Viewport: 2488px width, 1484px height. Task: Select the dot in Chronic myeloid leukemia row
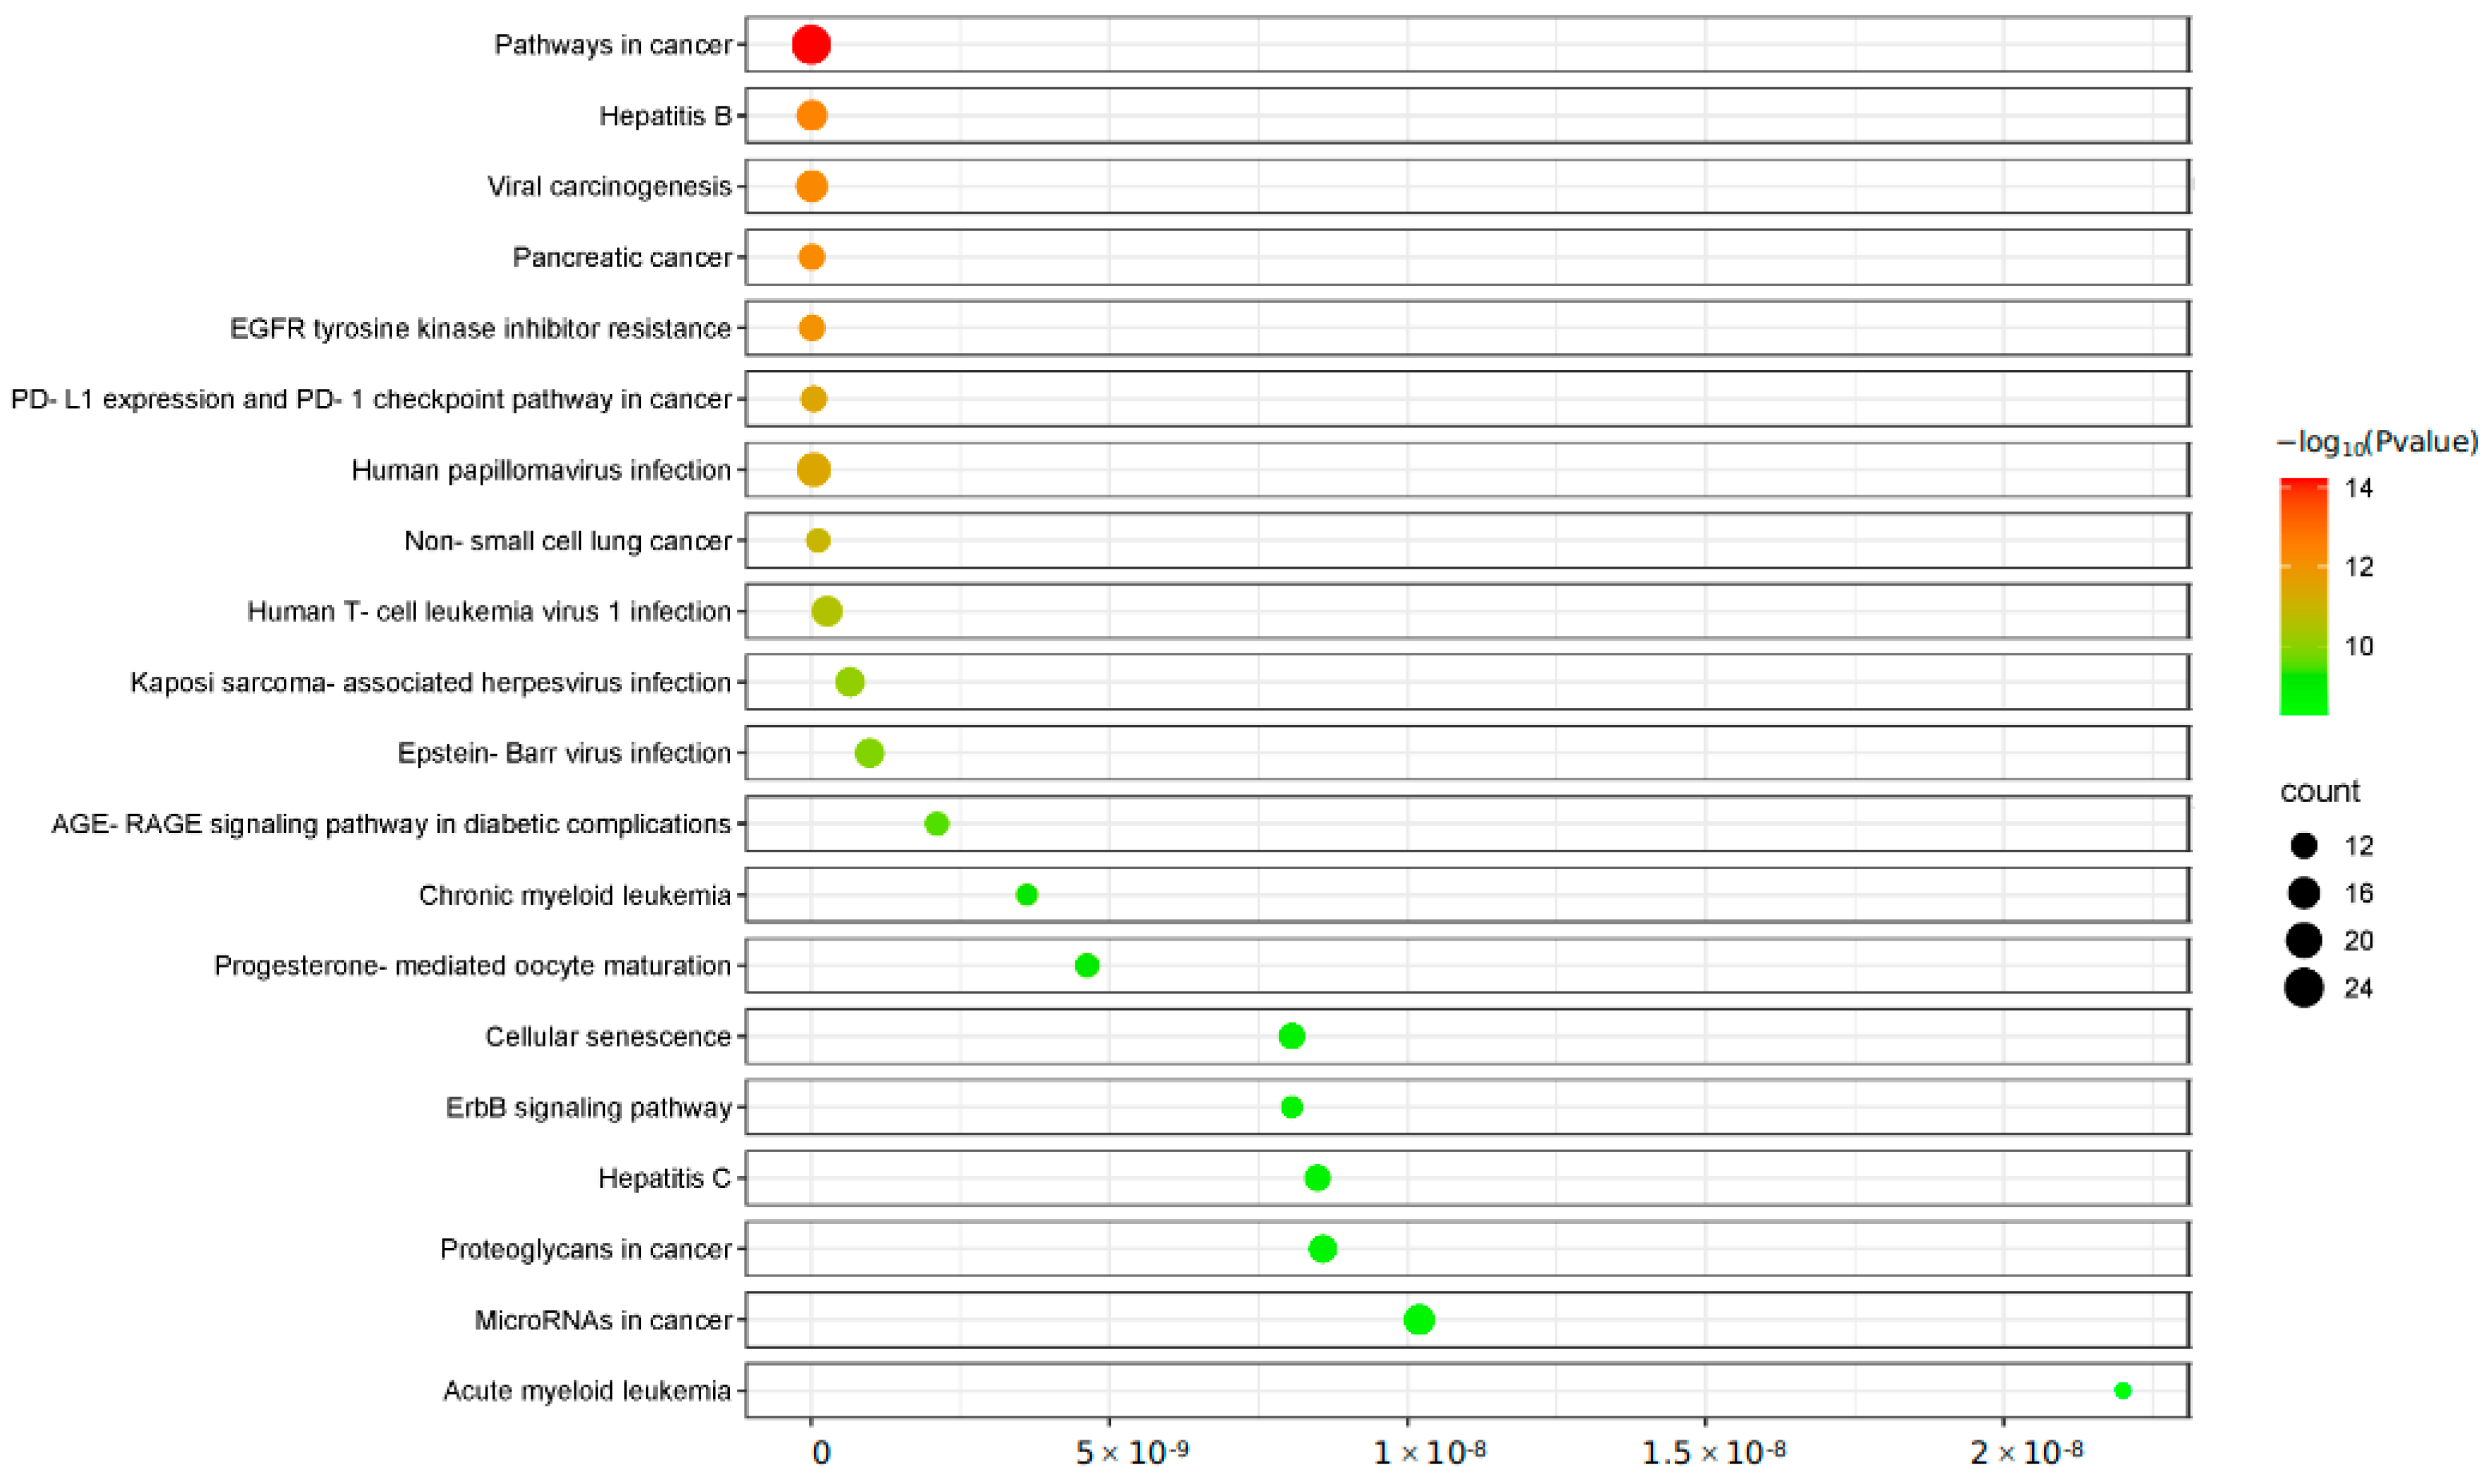point(1027,895)
